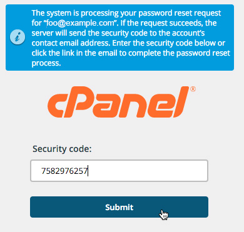This screenshot has width=244, height=232.
Task: Click "contact email address" text in notice
Action: [71, 43]
